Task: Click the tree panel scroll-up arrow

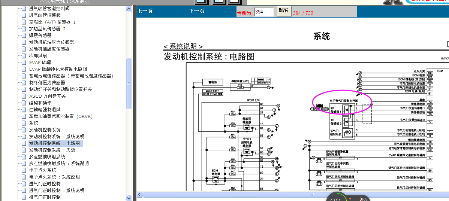Action: coord(129,9)
